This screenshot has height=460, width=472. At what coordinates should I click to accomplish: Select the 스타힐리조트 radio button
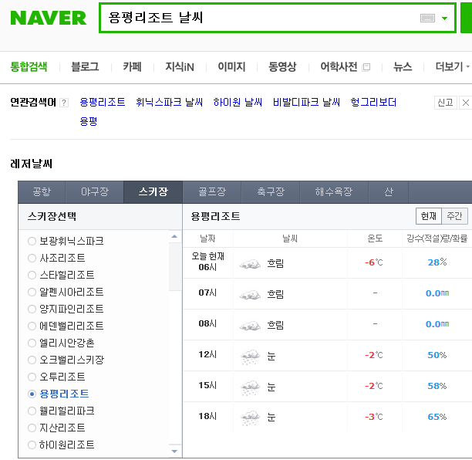(32, 275)
